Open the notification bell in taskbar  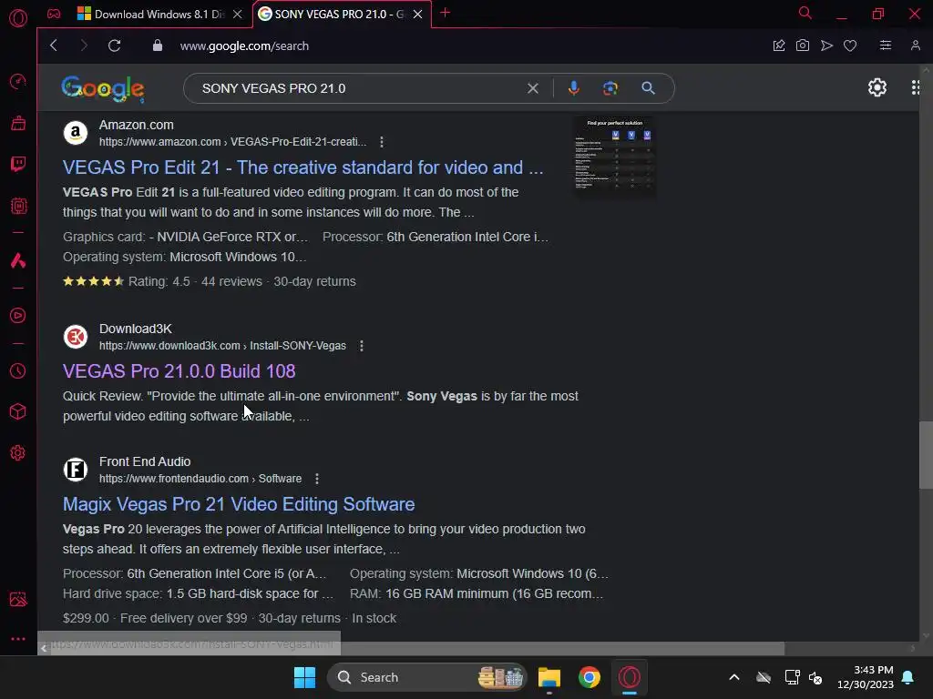(x=908, y=677)
